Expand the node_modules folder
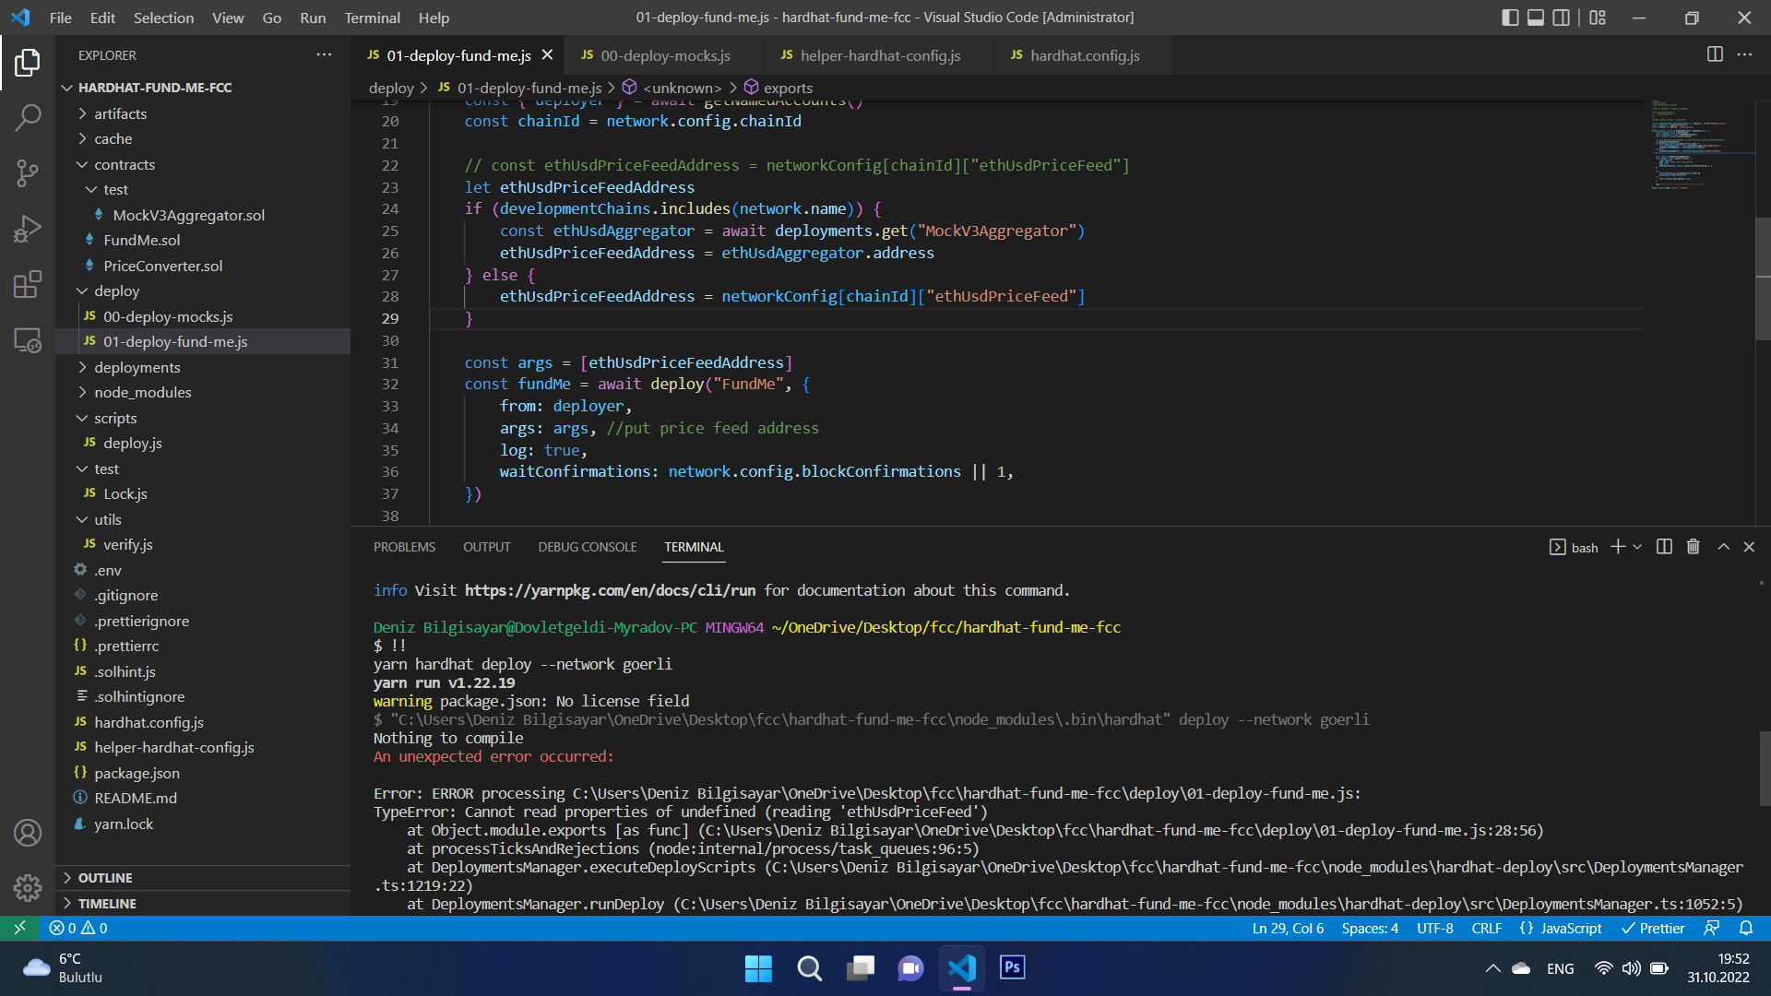The height and width of the screenshot is (996, 1771). click(x=142, y=392)
